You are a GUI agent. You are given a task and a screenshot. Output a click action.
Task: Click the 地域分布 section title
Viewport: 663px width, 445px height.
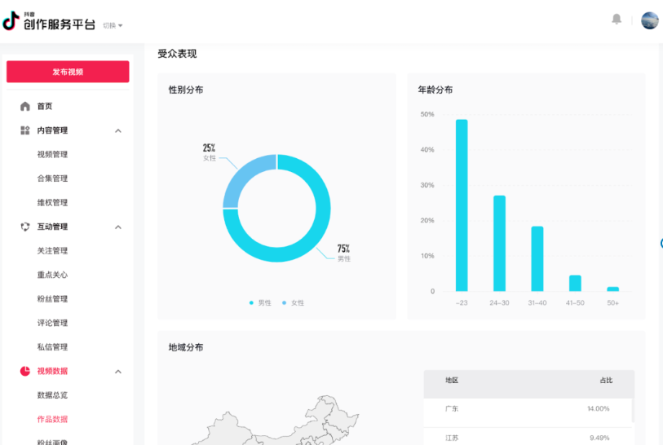pos(186,347)
